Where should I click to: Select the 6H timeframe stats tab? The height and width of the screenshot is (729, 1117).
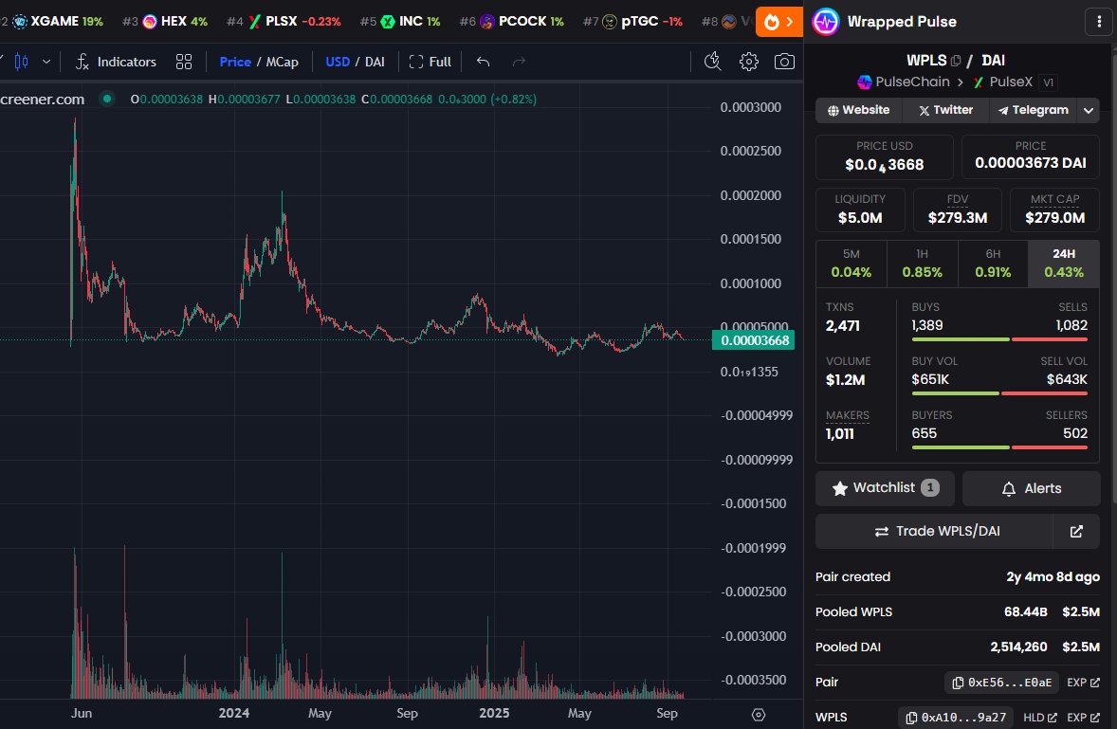pos(993,264)
